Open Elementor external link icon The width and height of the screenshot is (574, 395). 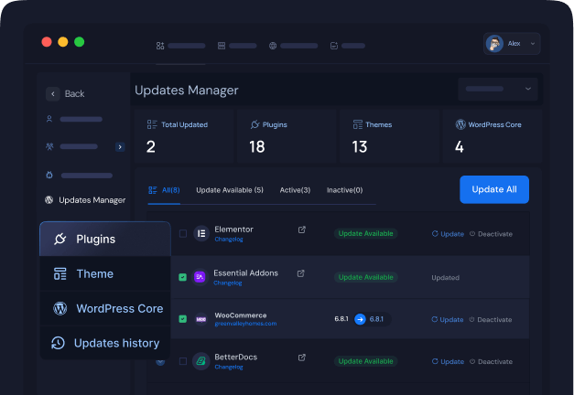(302, 230)
